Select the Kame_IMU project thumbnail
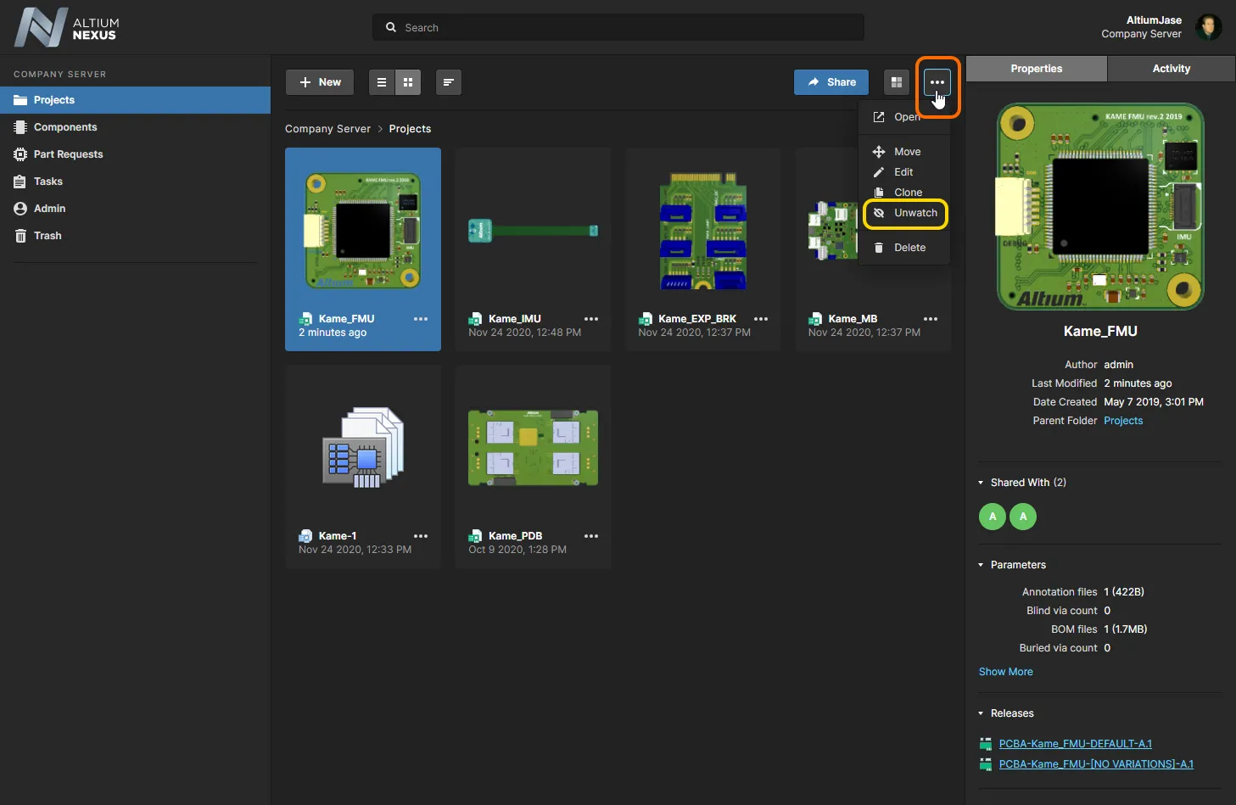 [x=533, y=231]
